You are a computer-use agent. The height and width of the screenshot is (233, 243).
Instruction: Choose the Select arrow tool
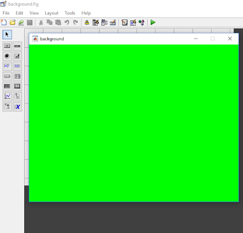click(7, 35)
